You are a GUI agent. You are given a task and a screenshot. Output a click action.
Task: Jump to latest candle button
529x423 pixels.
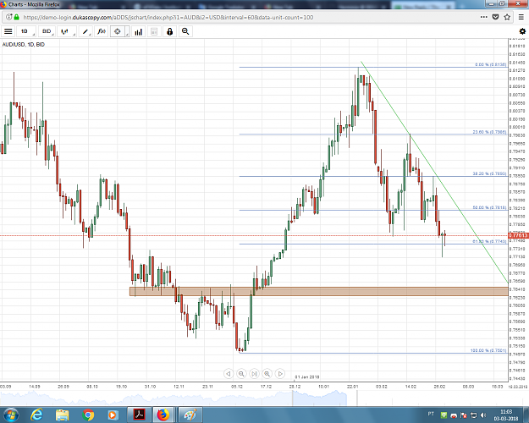coord(255,373)
